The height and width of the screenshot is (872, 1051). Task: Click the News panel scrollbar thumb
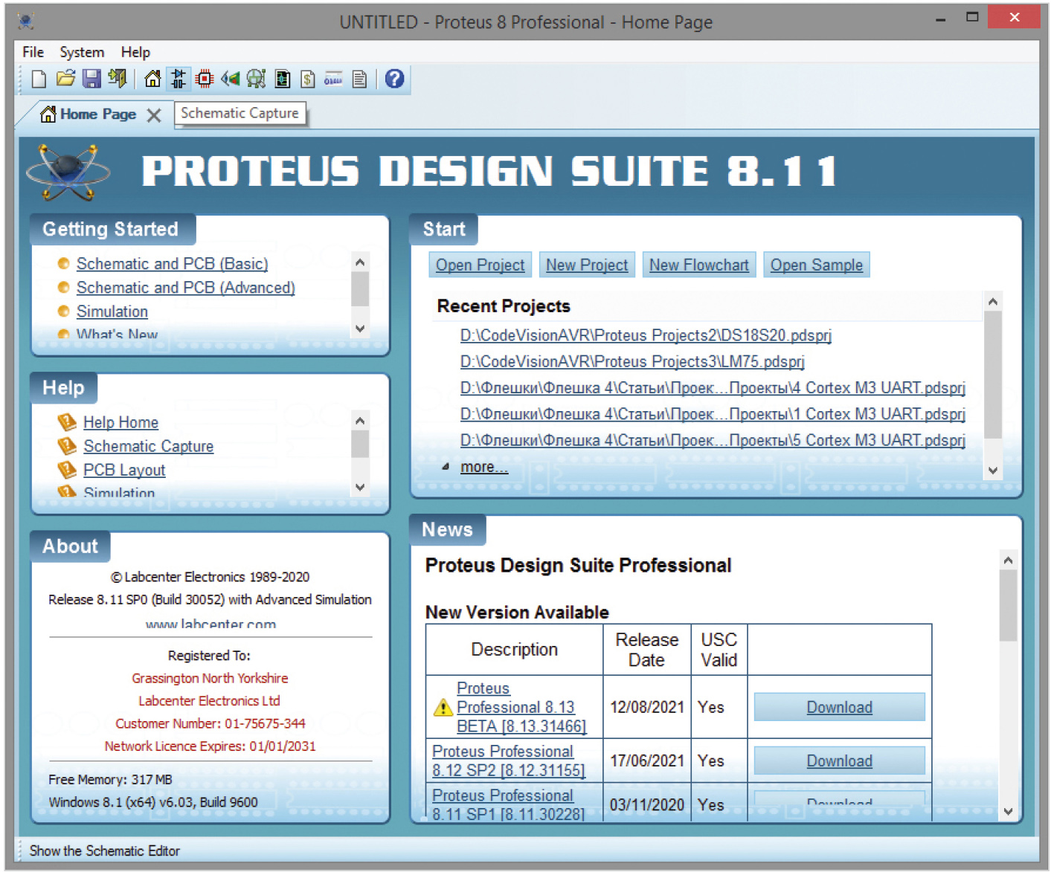[1008, 605]
